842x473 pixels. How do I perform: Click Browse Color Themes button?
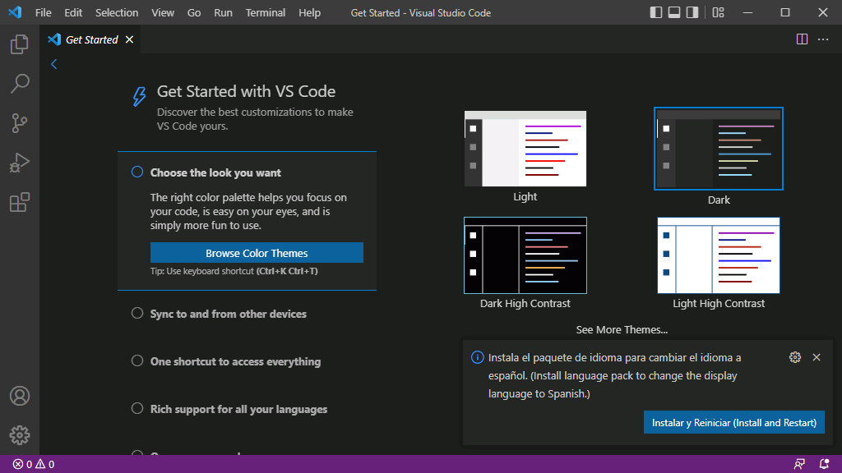[x=257, y=253]
